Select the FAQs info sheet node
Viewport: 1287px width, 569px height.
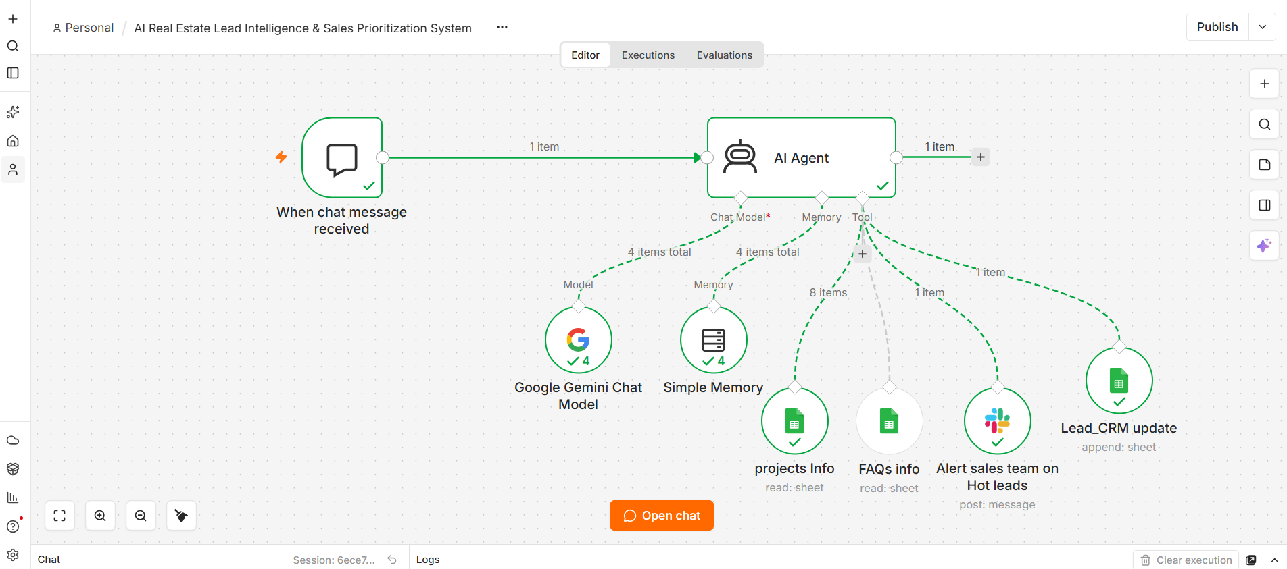click(890, 421)
